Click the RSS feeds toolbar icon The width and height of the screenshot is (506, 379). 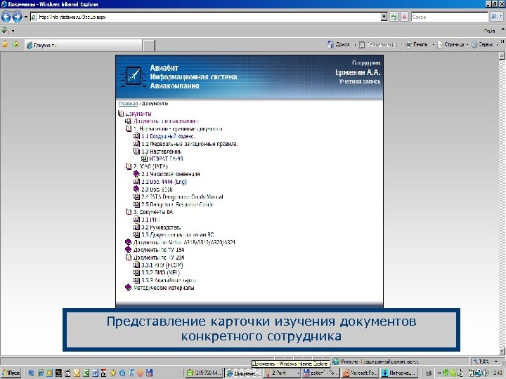[362, 45]
